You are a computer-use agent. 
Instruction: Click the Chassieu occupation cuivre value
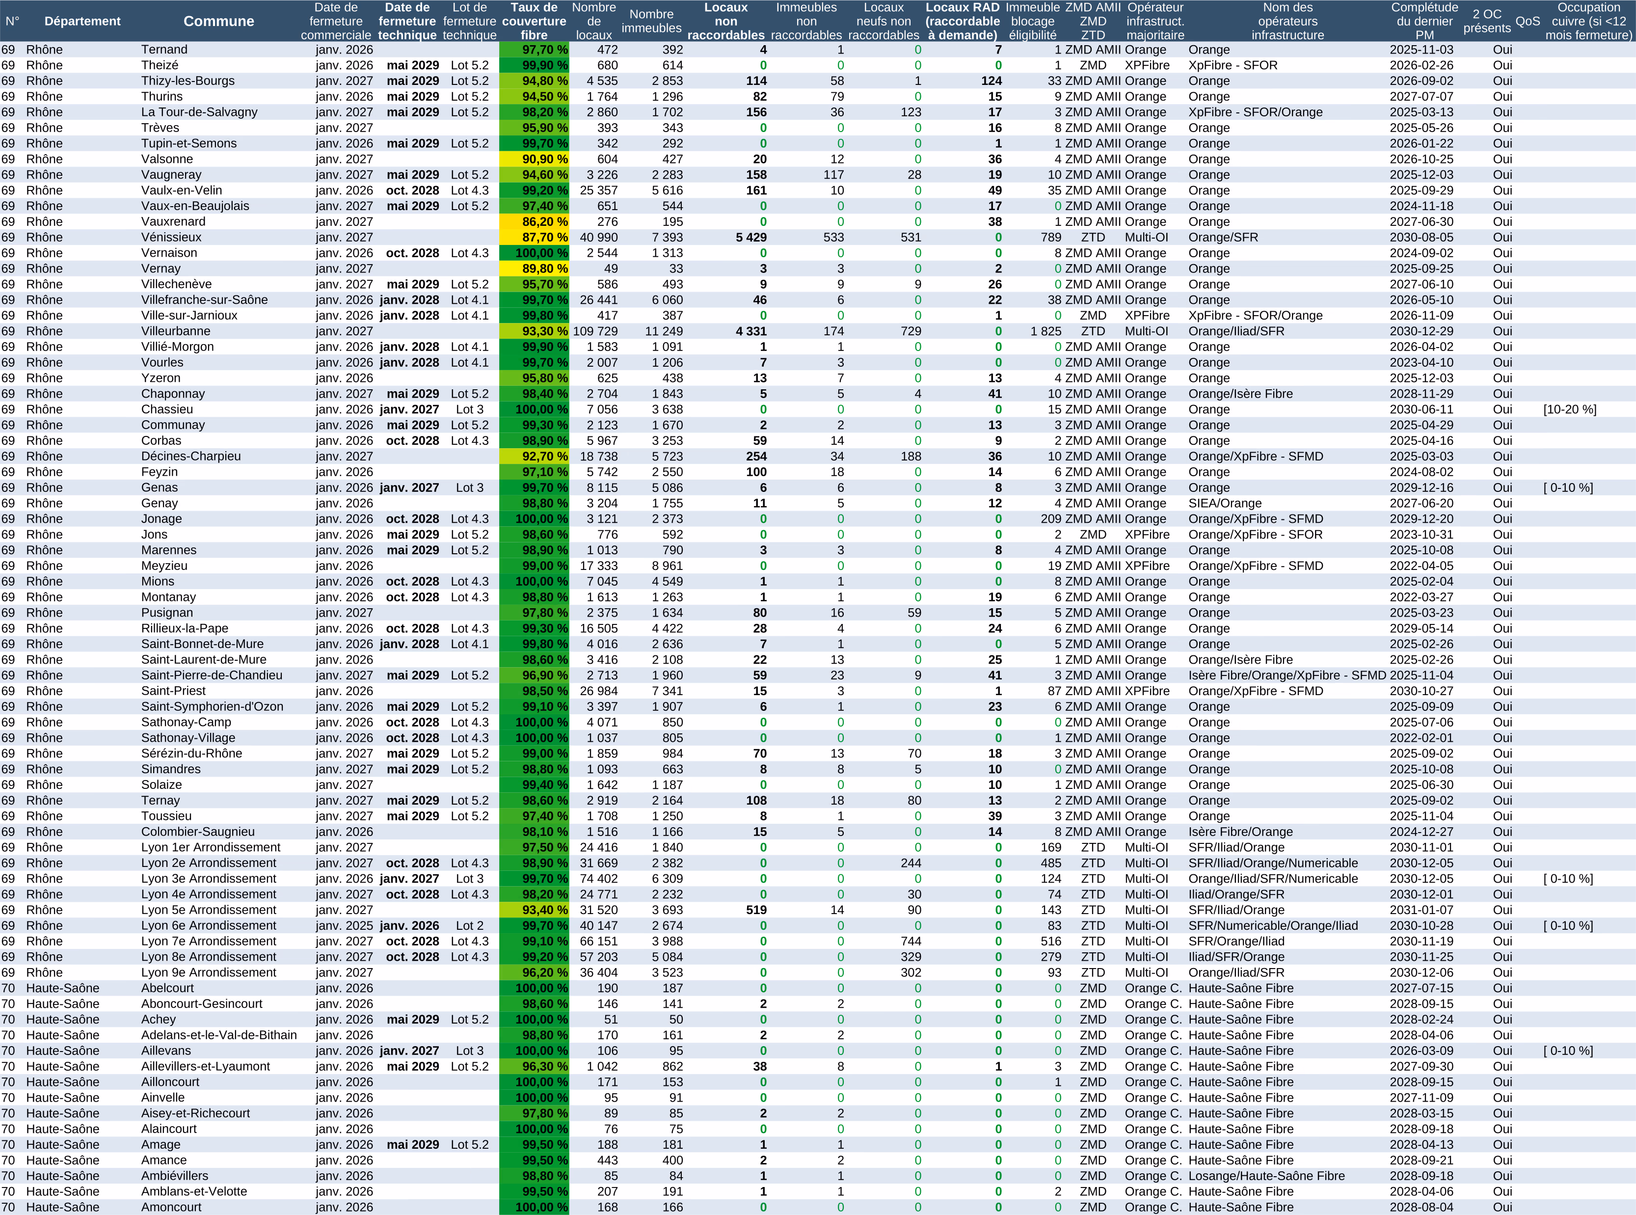point(1570,409)
